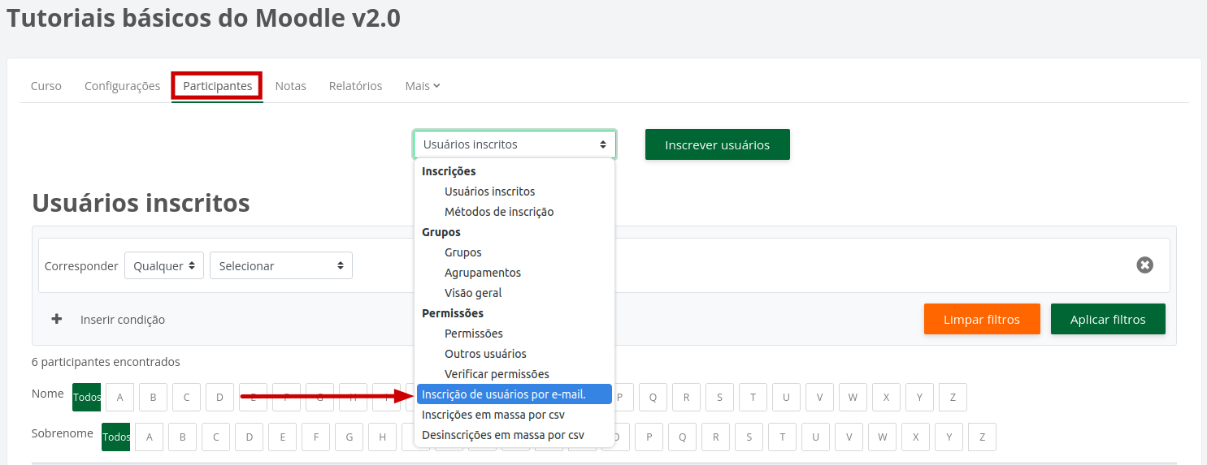Filter Nome by letter A
Image resolution: width=1207 pixels, height=465 pixels.
pos(120,397)
